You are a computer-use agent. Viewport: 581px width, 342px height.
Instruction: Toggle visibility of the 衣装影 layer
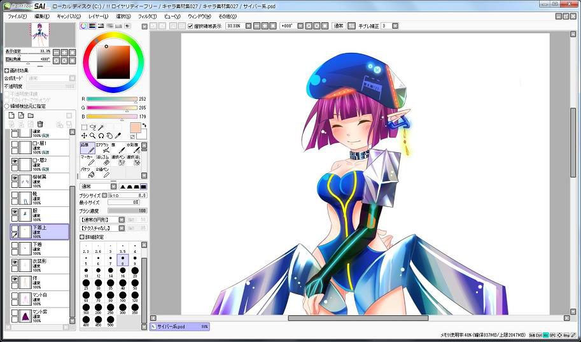point(15,262)
